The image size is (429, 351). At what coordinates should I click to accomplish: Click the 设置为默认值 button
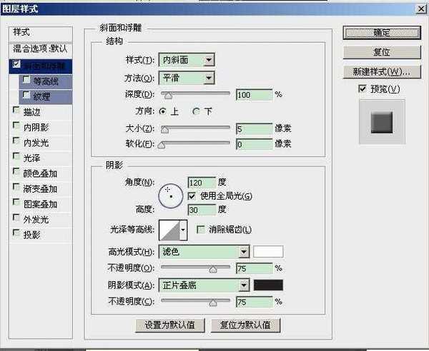[170, 325]
